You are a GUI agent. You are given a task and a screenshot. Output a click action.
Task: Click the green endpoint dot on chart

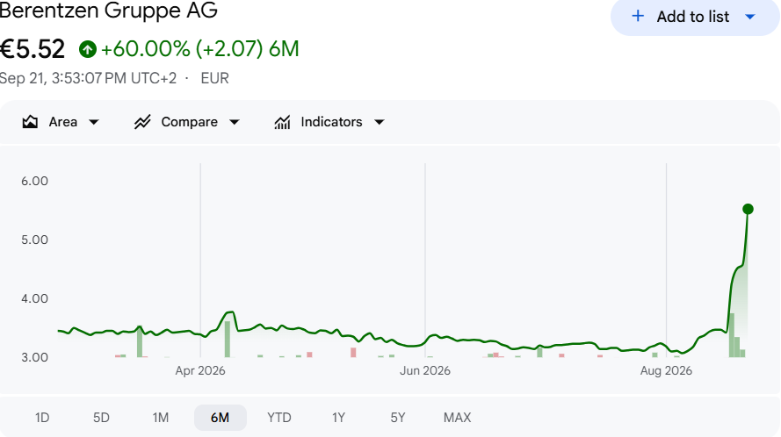click(x=748, y=209)
